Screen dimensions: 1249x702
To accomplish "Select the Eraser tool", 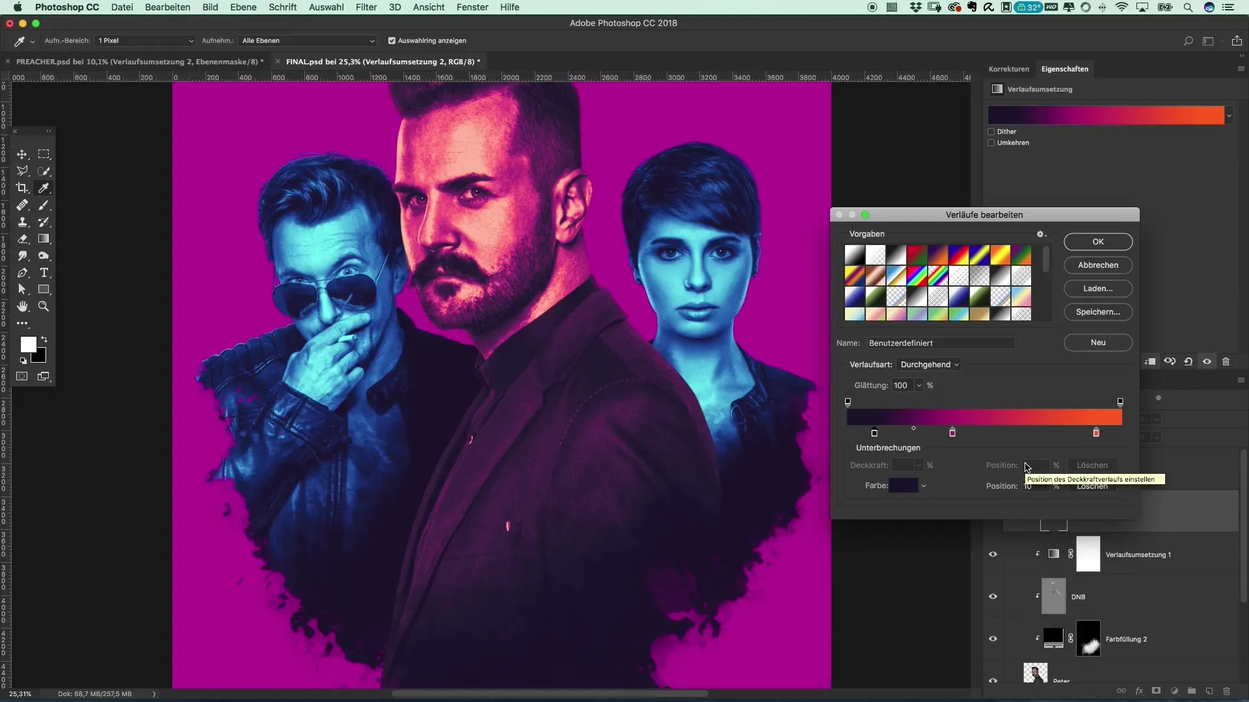I will (22, 239).
